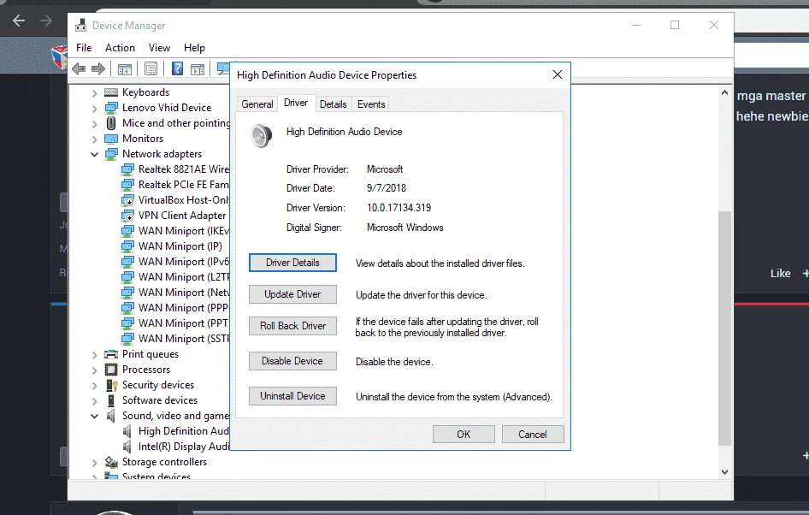Click the Monitors category icon
The height and width of the screenshot is (515, 809).
point(111,139)
